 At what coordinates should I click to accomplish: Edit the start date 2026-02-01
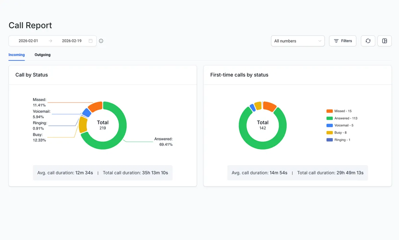(x=28, y=41)
